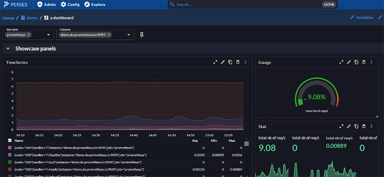This screenshot has height=177, width=384.
Task: Click the Gauge panel title
Action: (x=265, y=63)
